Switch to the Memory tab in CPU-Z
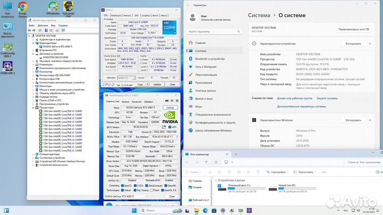 coord(127,15)
